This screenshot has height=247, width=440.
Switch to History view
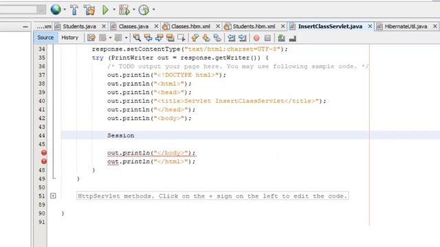tap(69, 38)
